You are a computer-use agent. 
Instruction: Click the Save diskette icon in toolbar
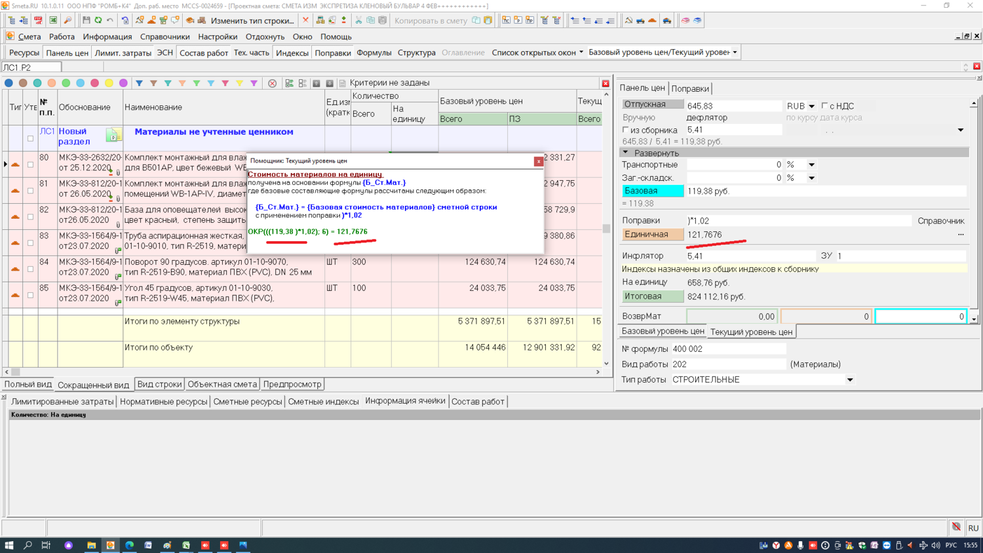tap(86, 20)
